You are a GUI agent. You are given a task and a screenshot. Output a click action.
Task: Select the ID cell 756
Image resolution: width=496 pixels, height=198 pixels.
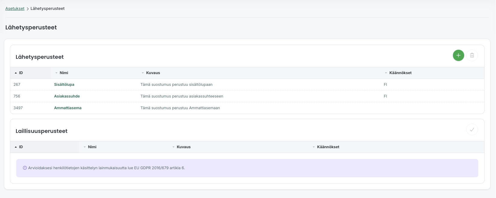[17, 96]
